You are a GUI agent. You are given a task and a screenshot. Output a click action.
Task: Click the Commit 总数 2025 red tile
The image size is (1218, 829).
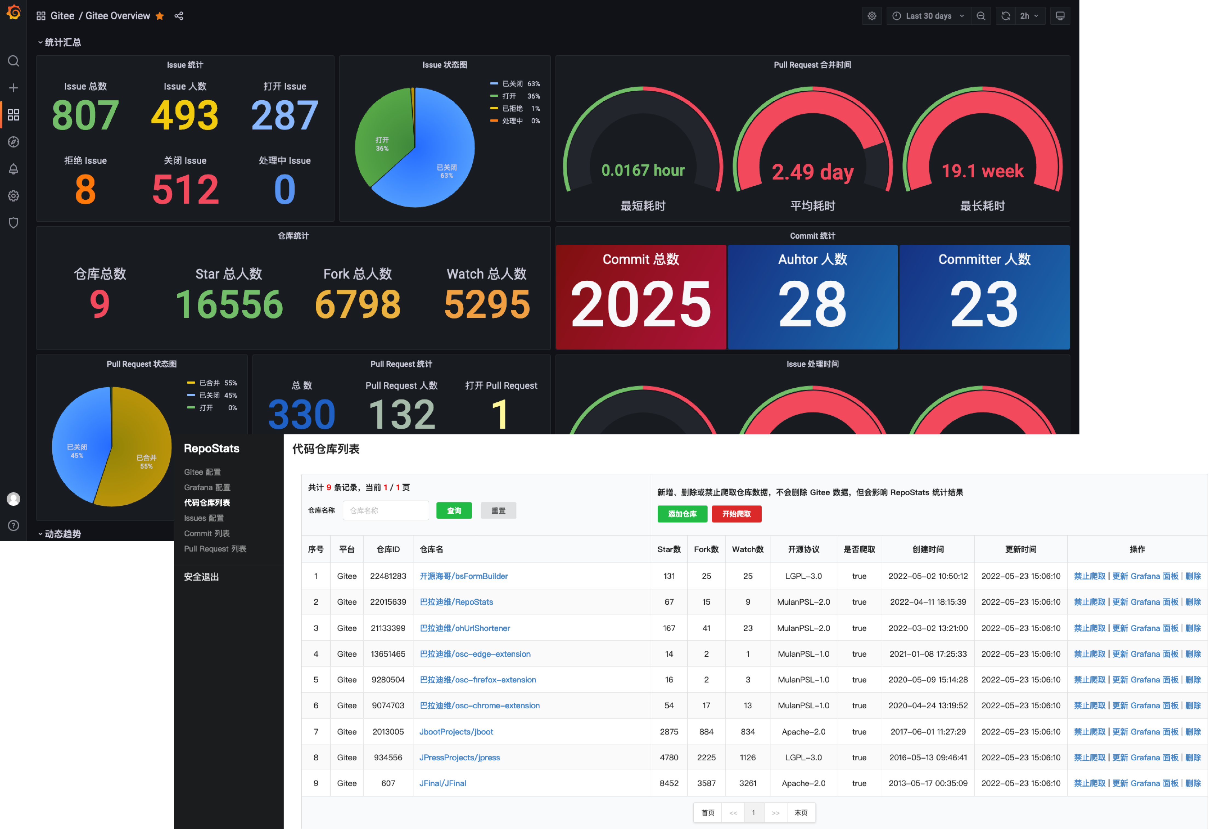click(x=640, y=297)
